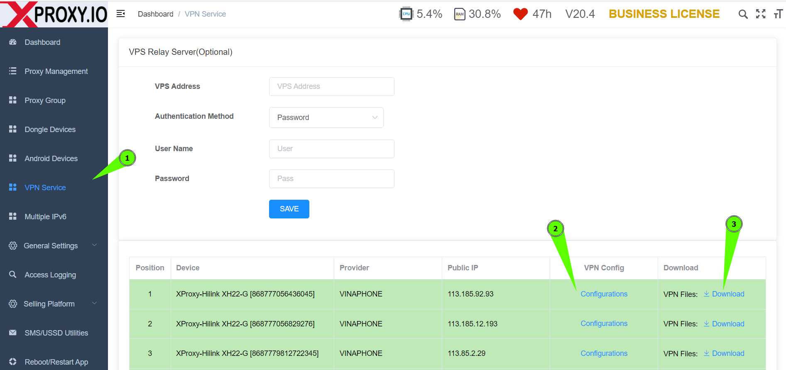Expand Selling Platform submenu chevron
This screenshot has height=370, width=786.
[94, 303]
